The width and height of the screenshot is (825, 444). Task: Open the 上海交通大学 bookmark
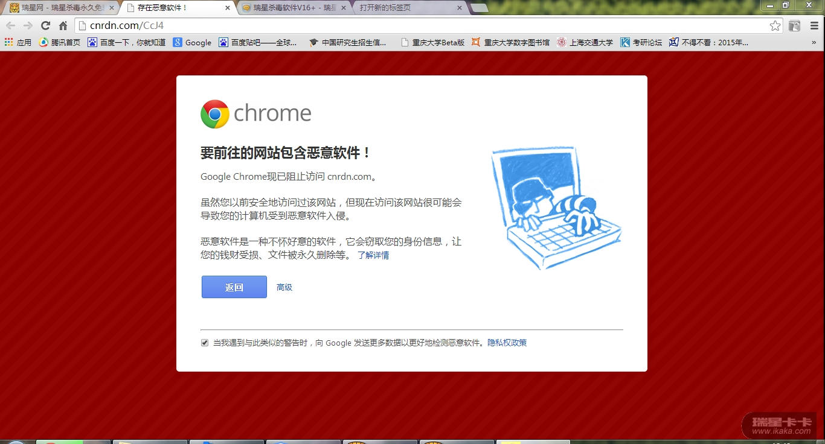tap(585, 42)
